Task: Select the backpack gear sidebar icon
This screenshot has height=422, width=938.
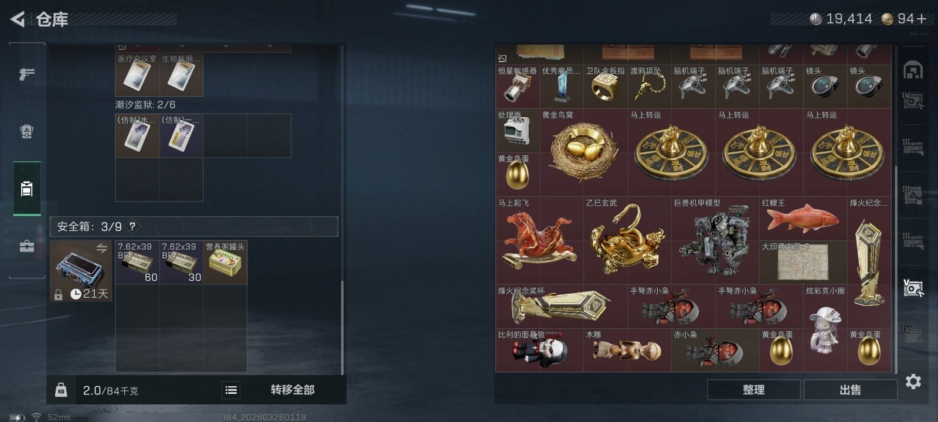Action: [27, 131]
